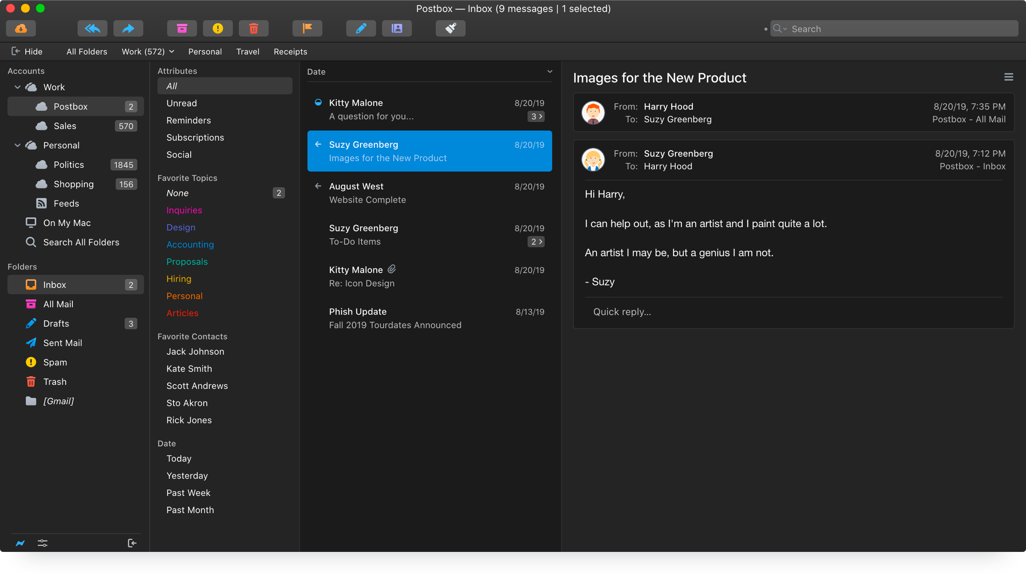Open the Date sort order dropdown
The image size is (1026, 578).
click(x=550, y=72)
